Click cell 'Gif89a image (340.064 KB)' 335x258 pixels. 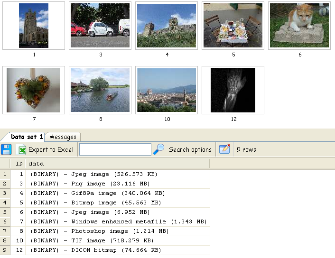tap(118, 193)
